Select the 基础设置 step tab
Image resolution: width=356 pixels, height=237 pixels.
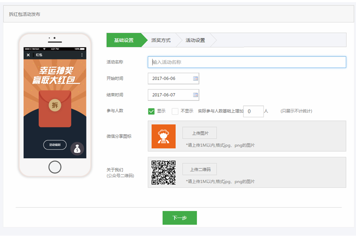tap(124, 40)
